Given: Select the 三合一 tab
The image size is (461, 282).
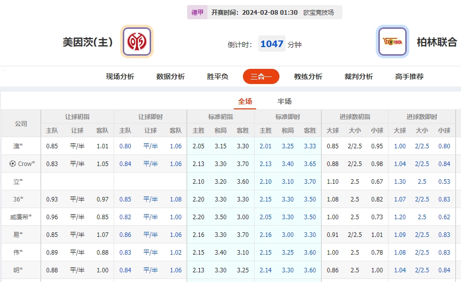Looking at the screenshot, I should pos(261,76).
